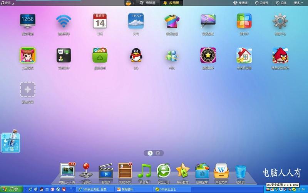The height and width of the screenshot is (193, 308).
Task: Expand the avatar dropdown arrow
Action: tap(133, 3)
